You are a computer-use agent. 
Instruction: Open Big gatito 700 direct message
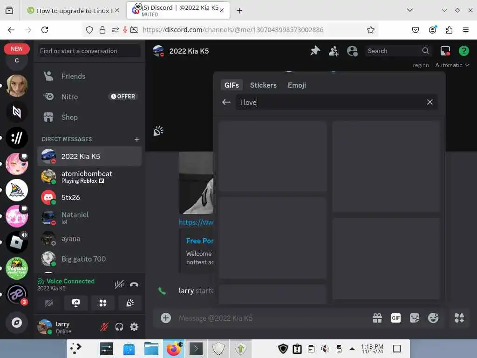tap(89, 259)
